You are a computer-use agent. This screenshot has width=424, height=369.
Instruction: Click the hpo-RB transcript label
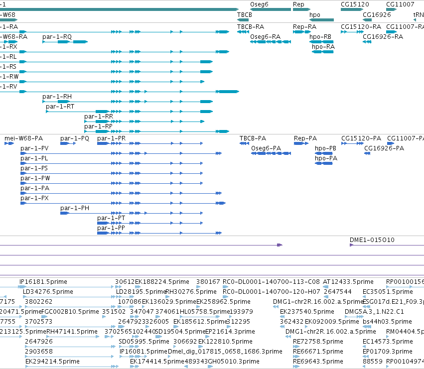tap(320, 37)
